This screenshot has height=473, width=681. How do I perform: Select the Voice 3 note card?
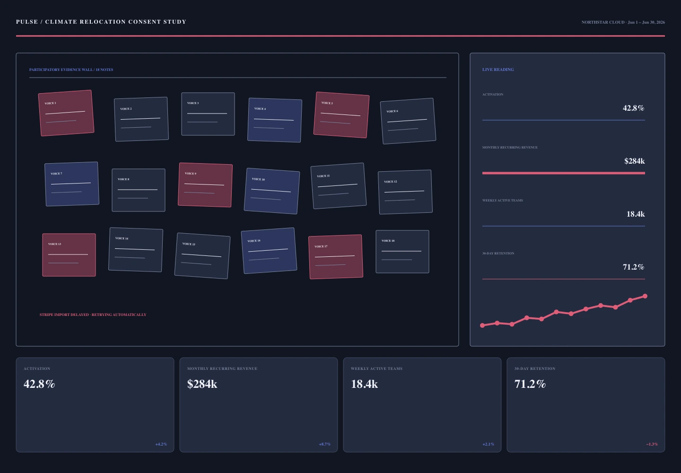[x=208, y=114]
